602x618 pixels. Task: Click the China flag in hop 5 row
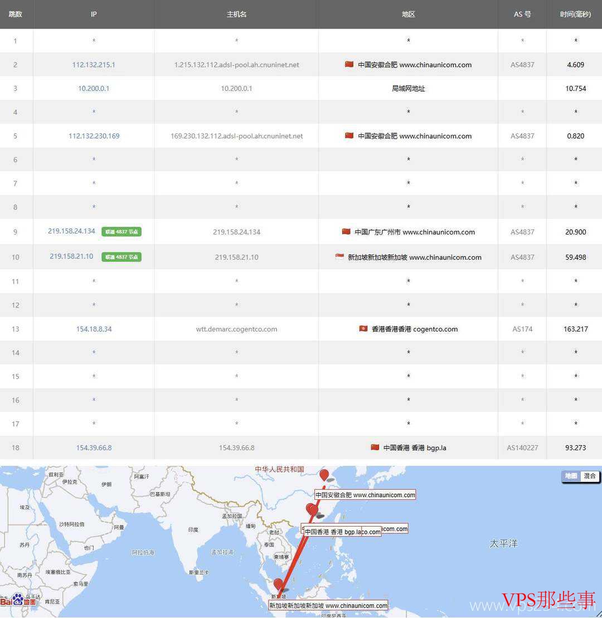click(x=349, y=135)
